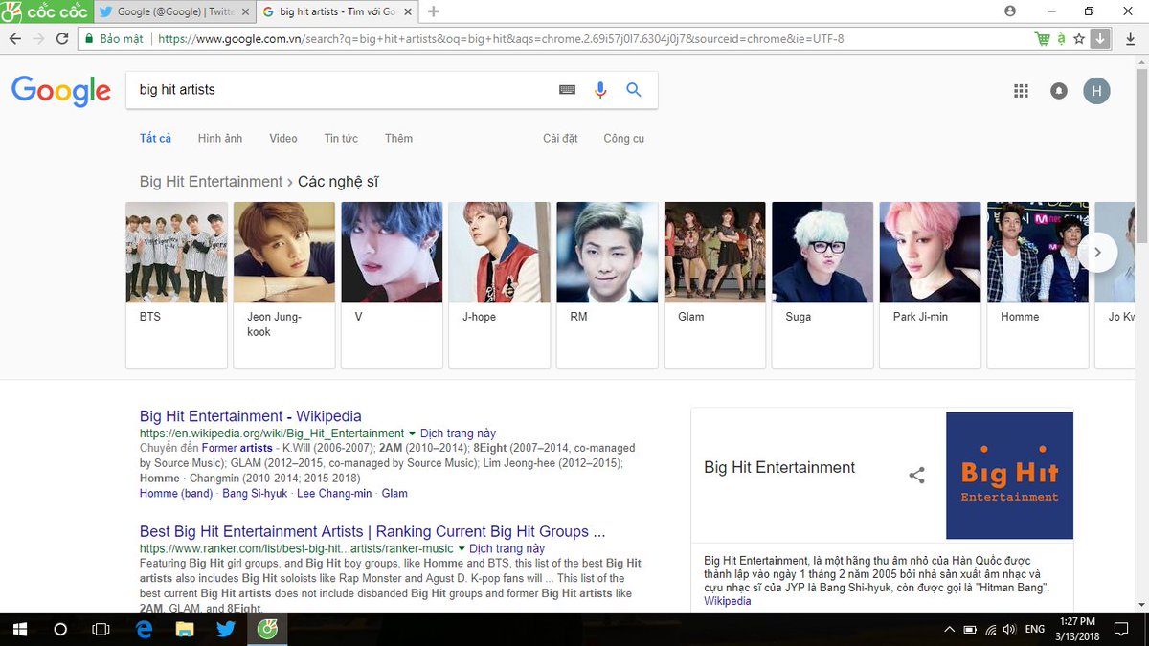Click Dịch trang này for Wikipedia result
This screenshot has height=646, width=1149.
click(458, 434)
